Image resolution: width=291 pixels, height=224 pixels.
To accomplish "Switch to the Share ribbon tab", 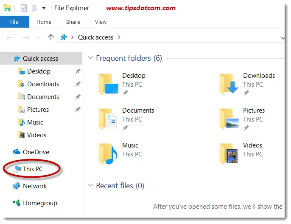I will click(x=73, y=22).
